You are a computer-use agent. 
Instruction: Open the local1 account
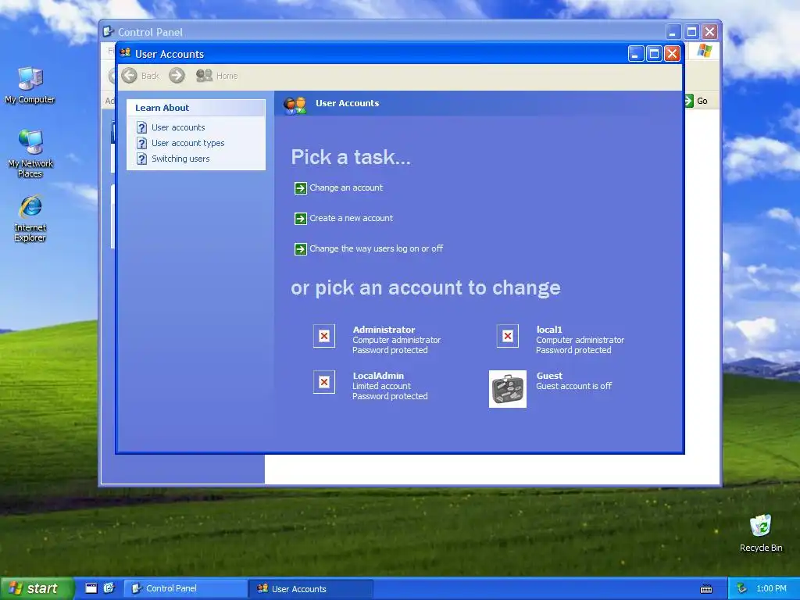click(x=549, y=330)
